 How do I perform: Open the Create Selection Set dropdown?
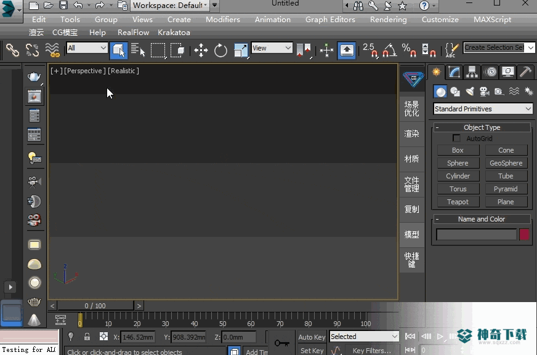pos(530,47)
